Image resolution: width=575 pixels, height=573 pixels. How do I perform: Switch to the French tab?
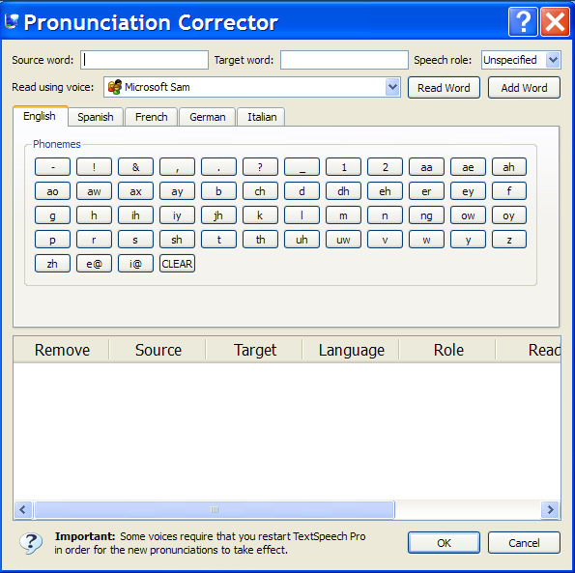click(x=151, y=117)
